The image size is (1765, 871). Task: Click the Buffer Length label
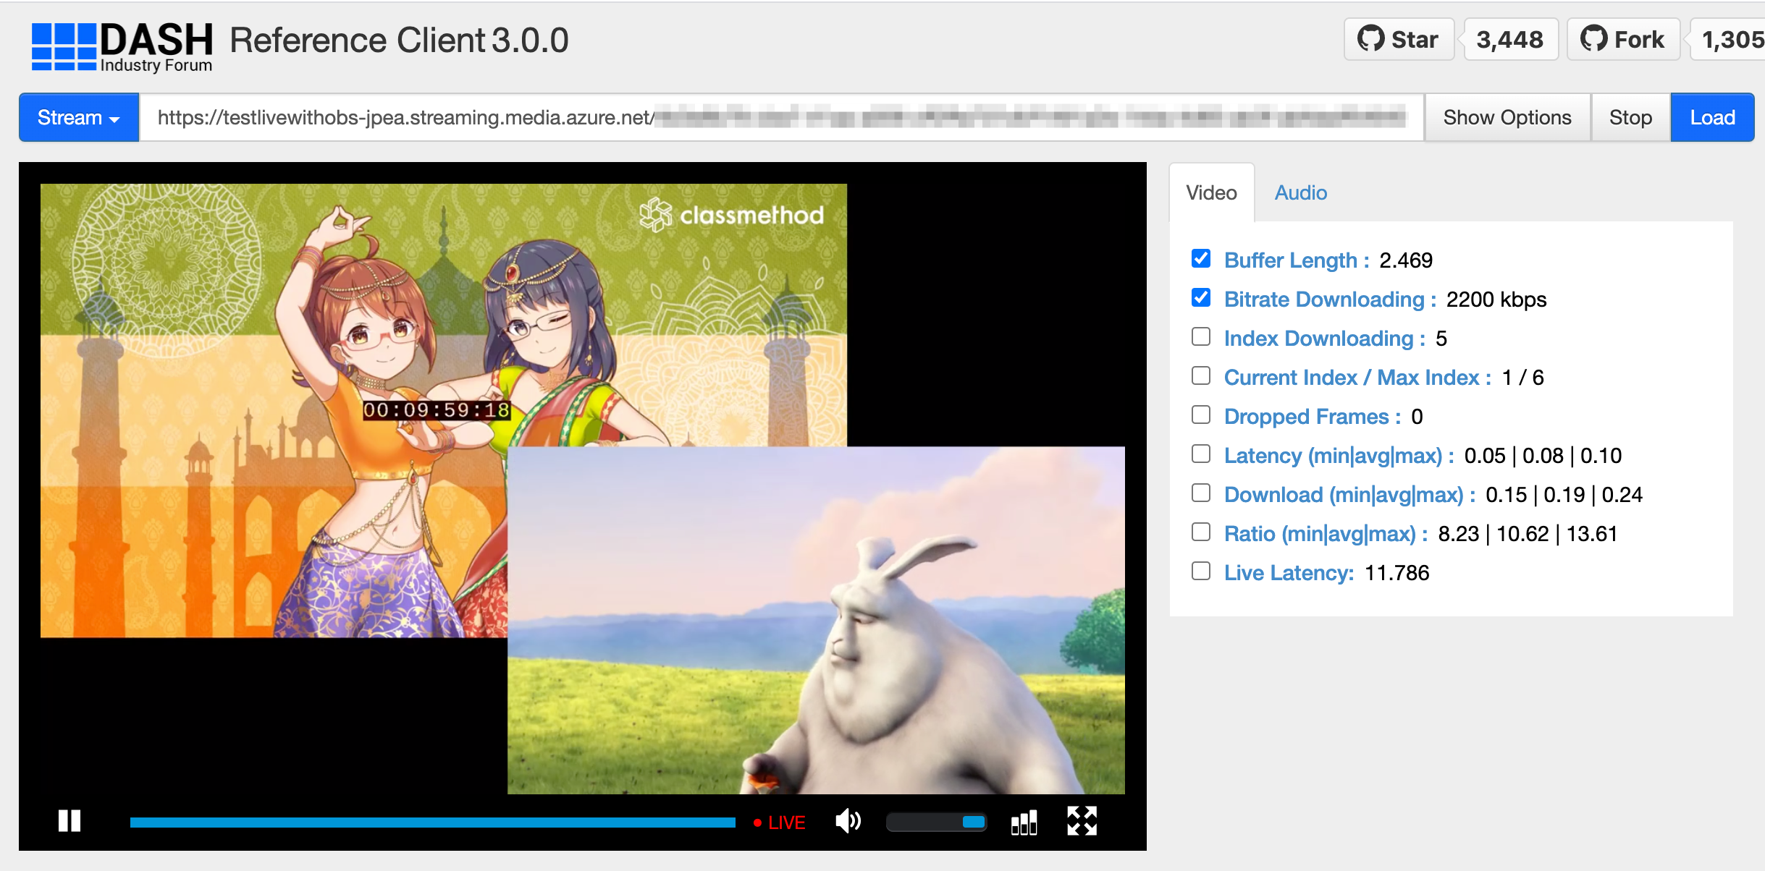tap(1297, 260)
